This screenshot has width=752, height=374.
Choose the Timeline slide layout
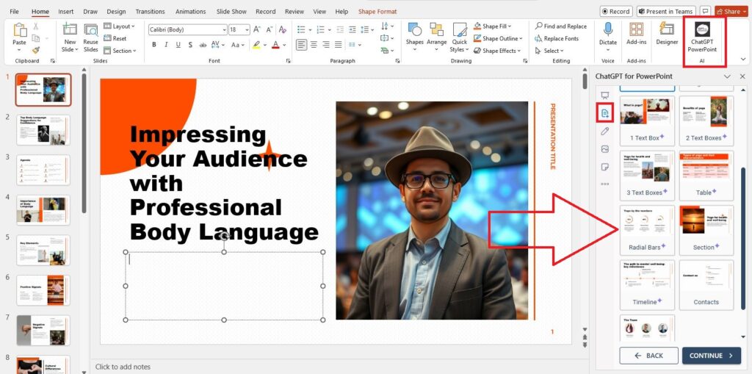(647, 284)
